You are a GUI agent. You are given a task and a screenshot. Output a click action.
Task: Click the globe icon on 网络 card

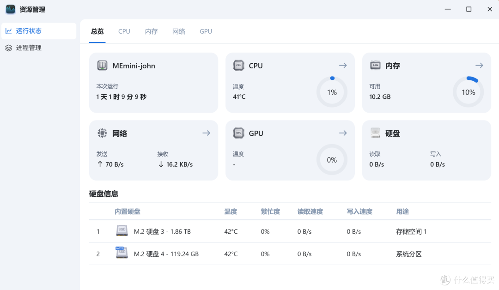[x=102, y=133]
